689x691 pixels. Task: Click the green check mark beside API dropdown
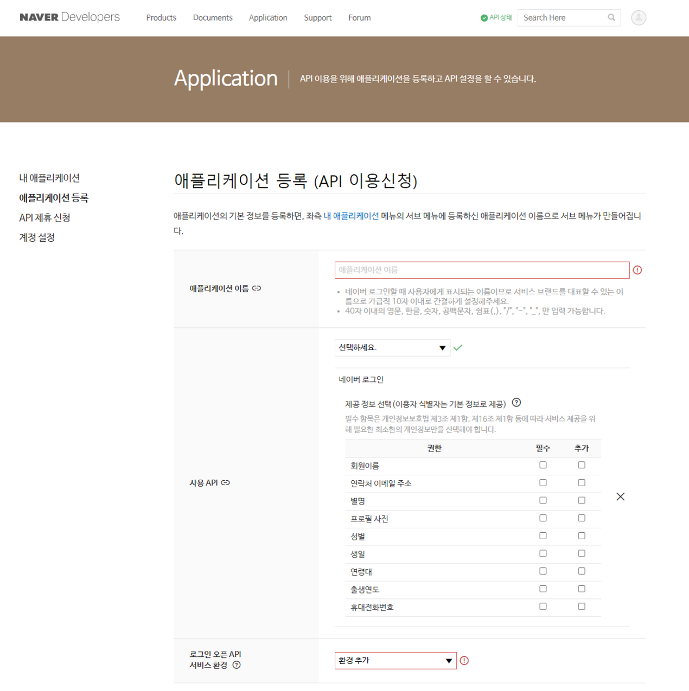(x=458, y=347)
